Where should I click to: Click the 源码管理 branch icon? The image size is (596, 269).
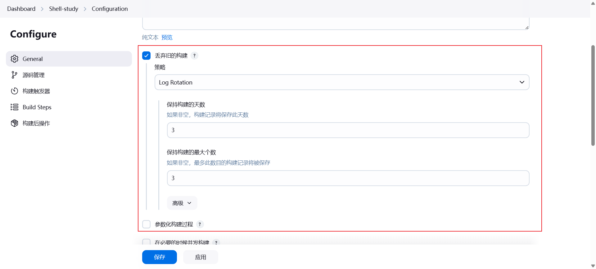point(14,75)
